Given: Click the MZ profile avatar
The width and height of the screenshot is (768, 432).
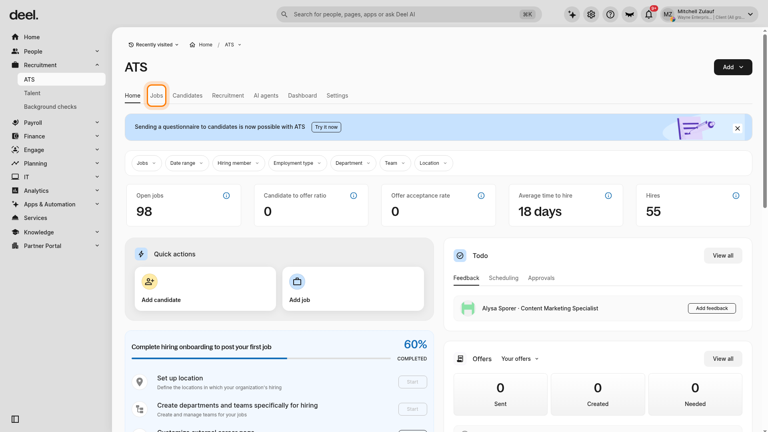Looking at the screenshot, I should [x=668, y=14].
